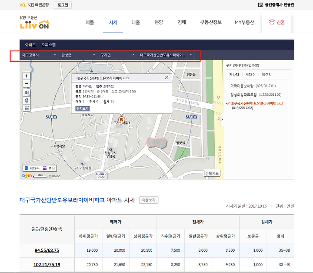Viewport: 313px width, 273px height.
Task: Open the 분양 menu
Action: coord(159,22)
